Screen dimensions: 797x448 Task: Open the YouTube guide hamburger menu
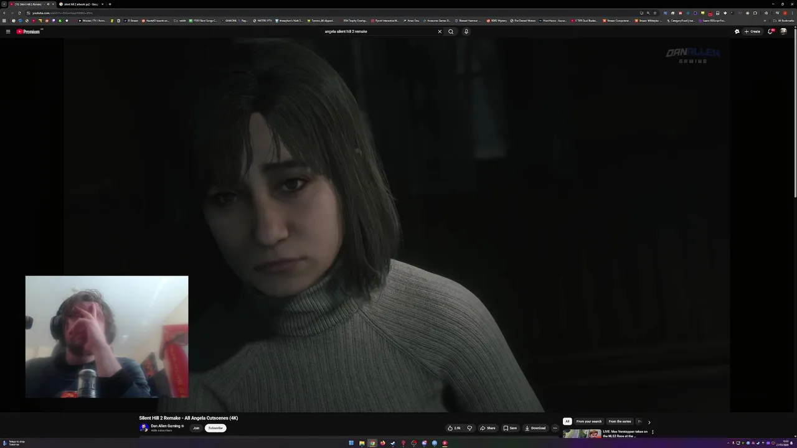[8, 32]
